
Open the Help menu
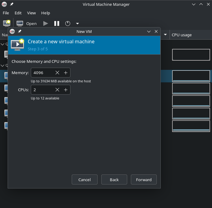click(45, 13)
